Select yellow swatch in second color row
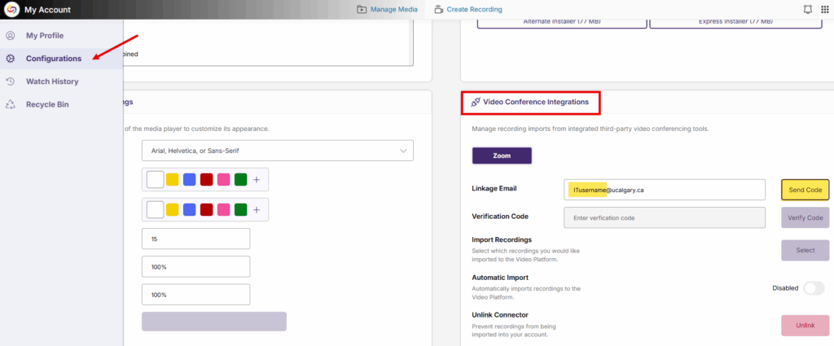 pyautogui.click(x=173, y=209)
